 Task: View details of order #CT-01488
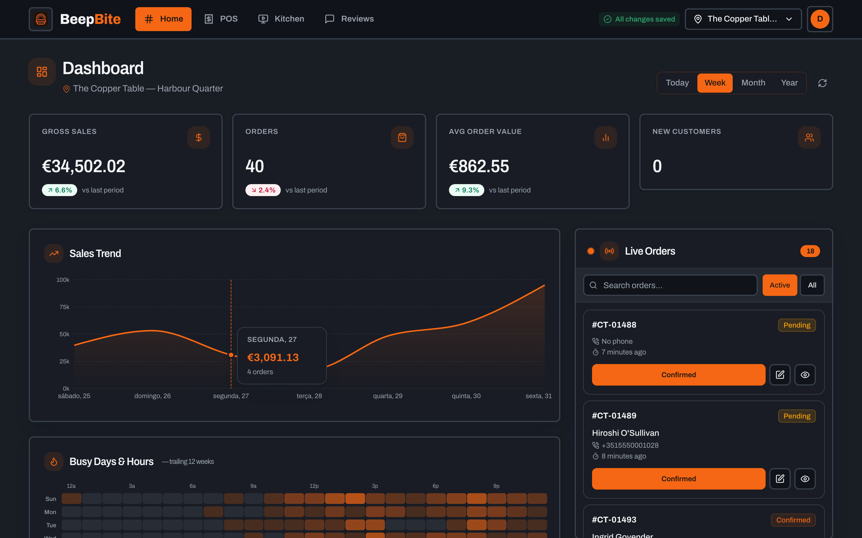pos(805,375)
